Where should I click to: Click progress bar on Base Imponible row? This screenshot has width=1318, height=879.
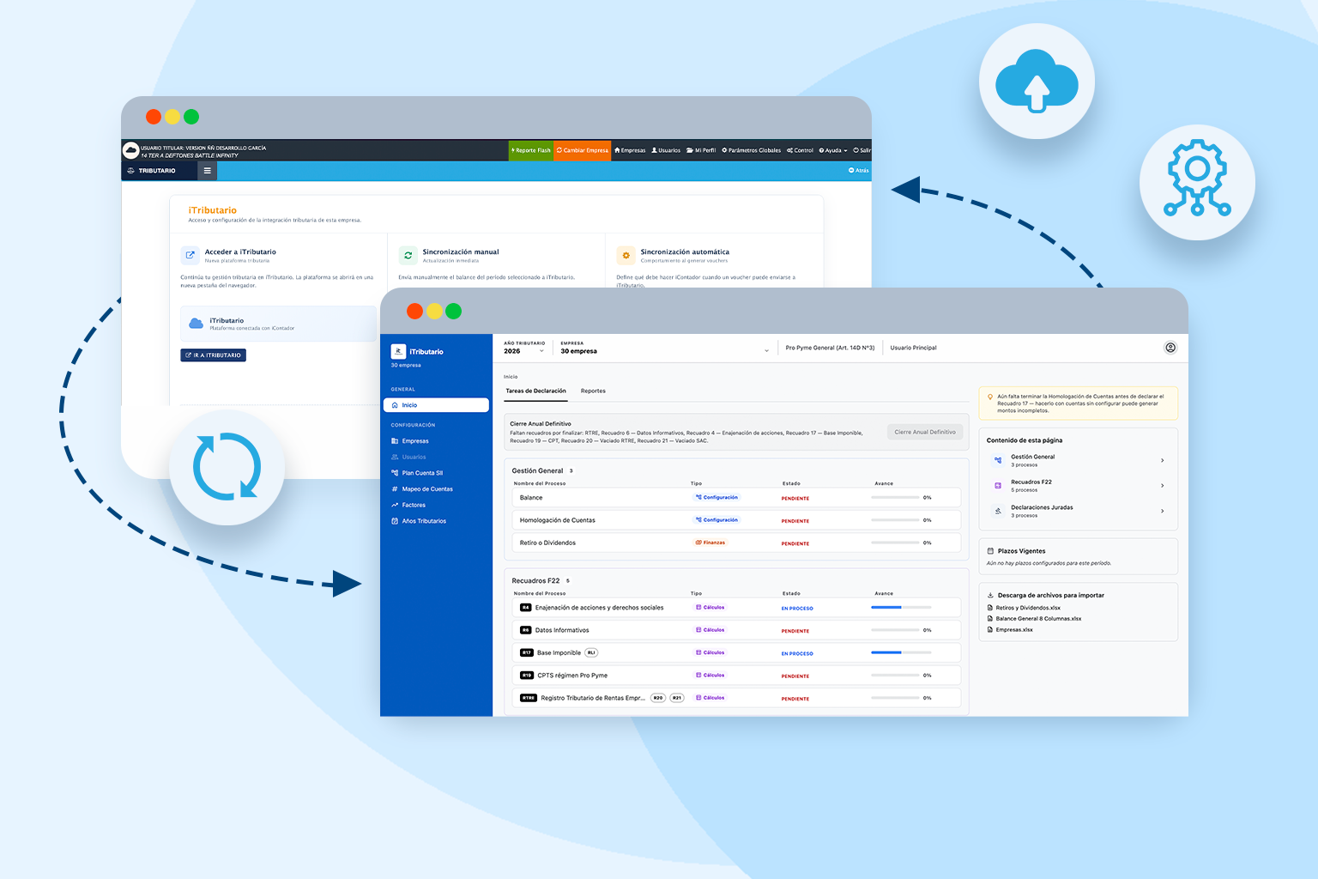(901, 652)
